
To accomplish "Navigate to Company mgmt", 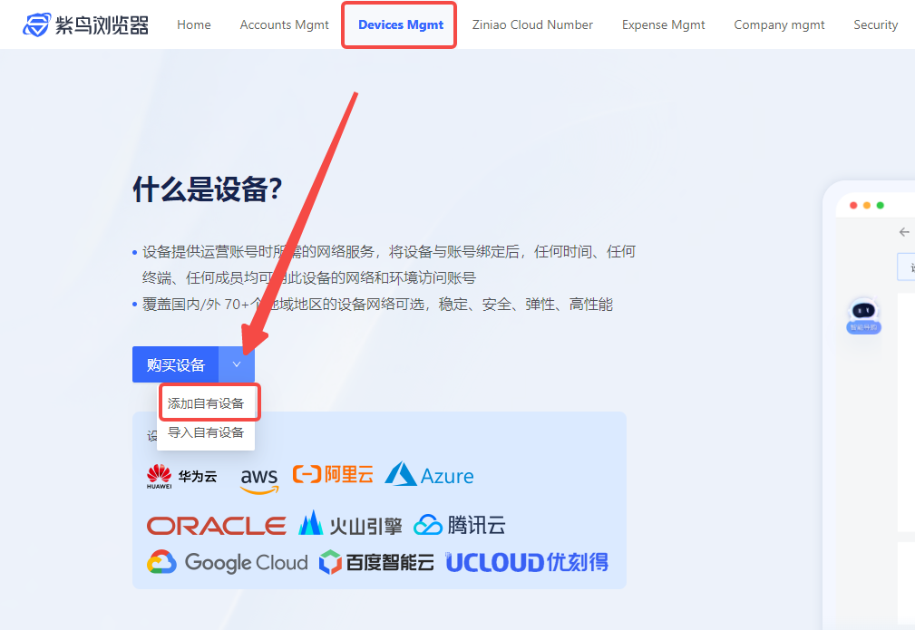I will tap(779, 24).
